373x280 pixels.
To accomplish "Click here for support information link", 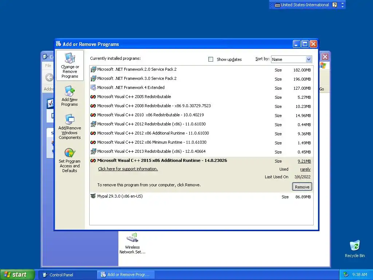I will tap(128, 169).
